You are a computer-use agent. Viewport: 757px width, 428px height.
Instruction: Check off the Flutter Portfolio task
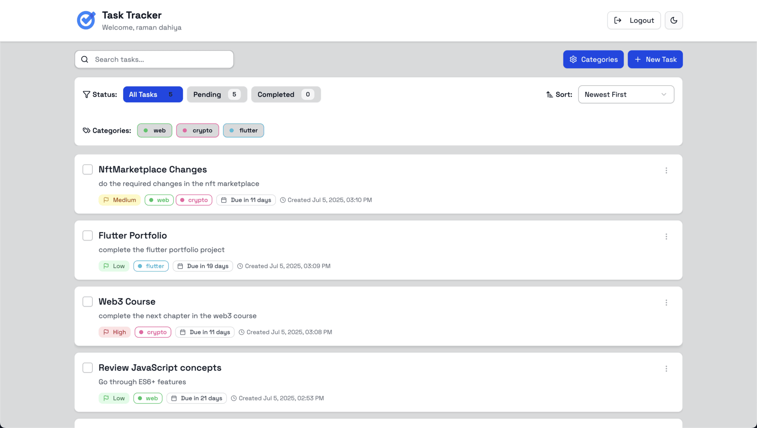coord(88,235)
